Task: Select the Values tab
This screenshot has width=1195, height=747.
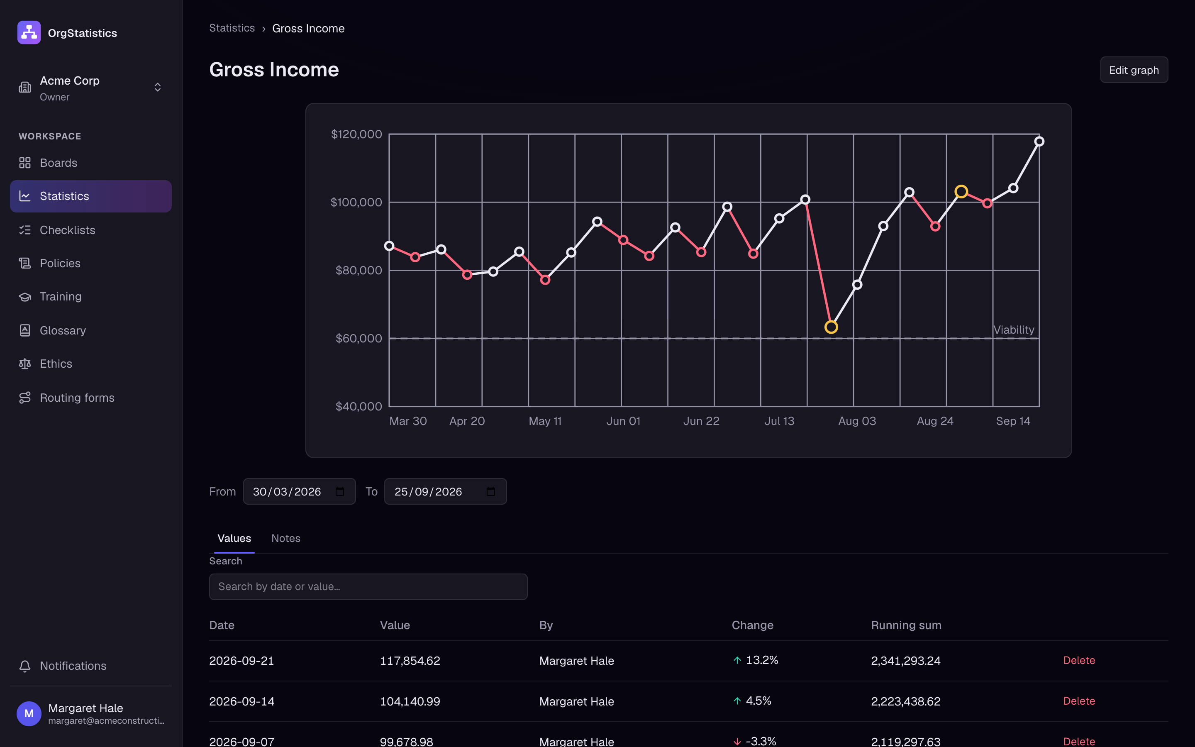Action: coord(234,538)
